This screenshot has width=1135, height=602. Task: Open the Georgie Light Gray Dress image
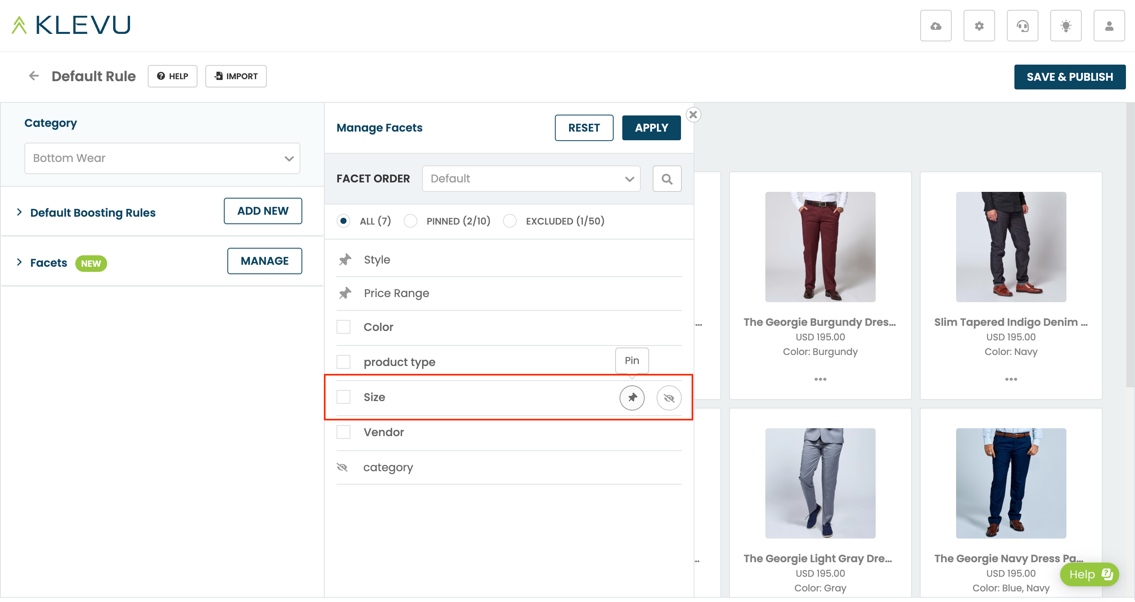click(x=820, y=483)
